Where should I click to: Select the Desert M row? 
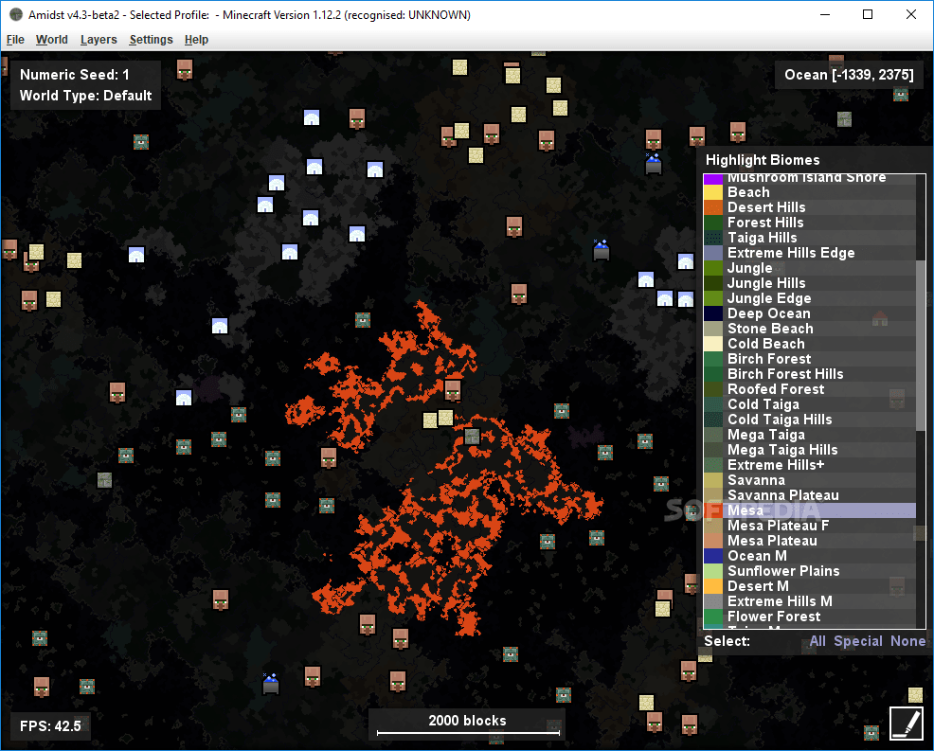810,586
